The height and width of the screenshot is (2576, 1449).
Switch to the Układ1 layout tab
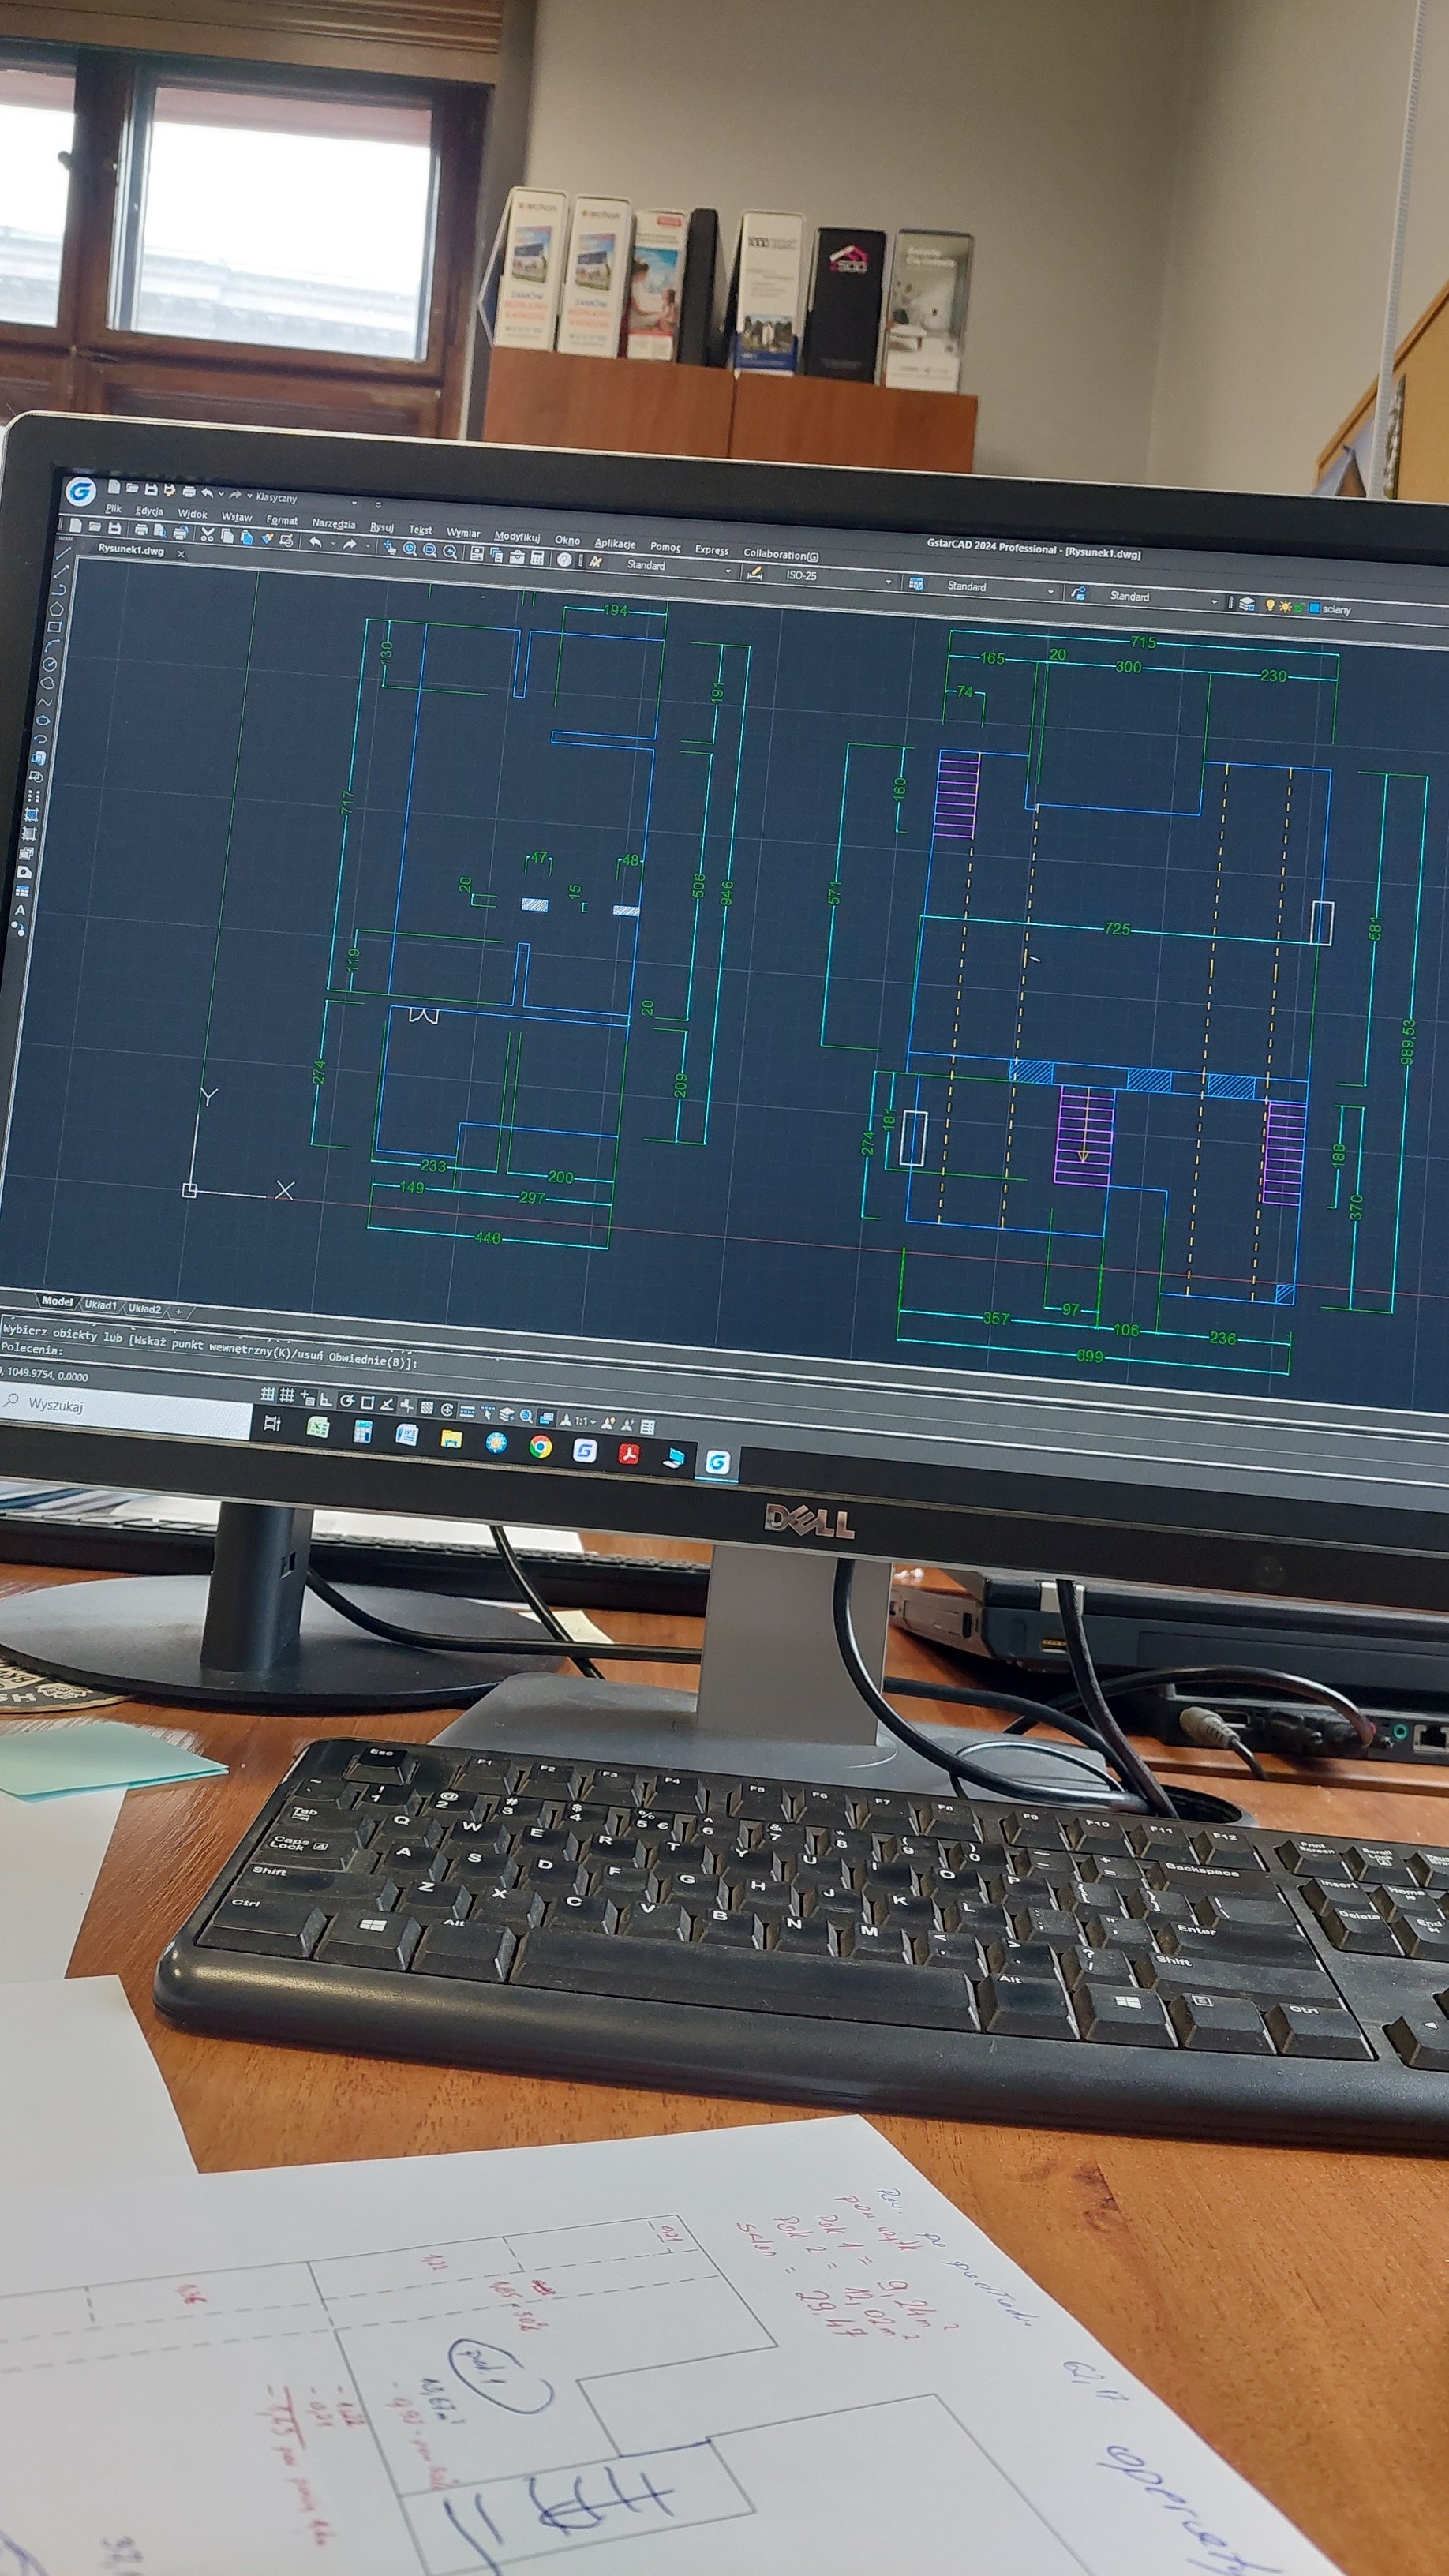(x=99, y=1305)
